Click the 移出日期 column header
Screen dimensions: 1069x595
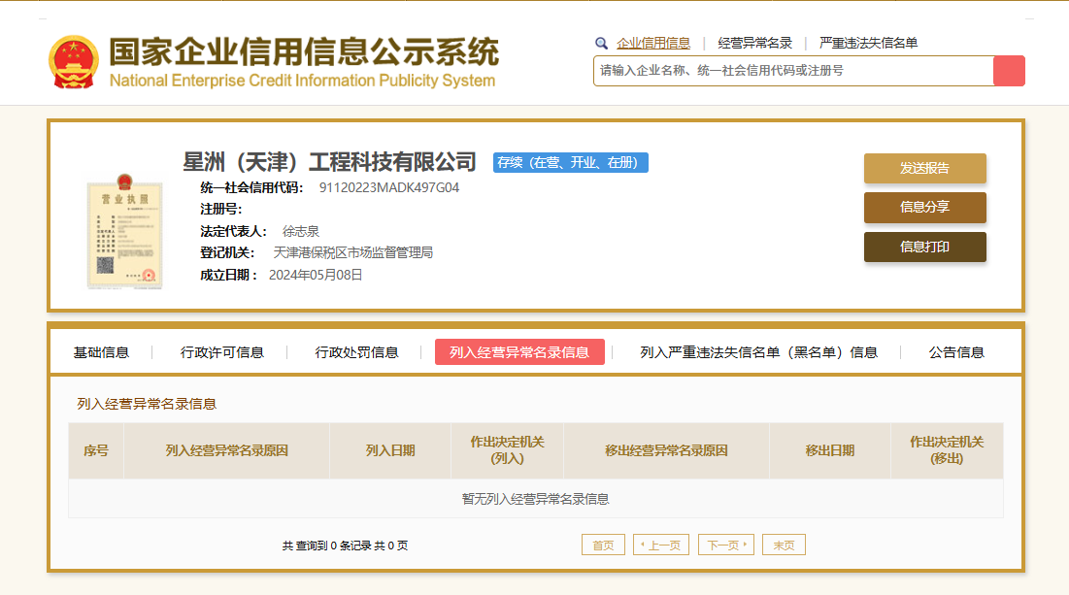[830, 450]
